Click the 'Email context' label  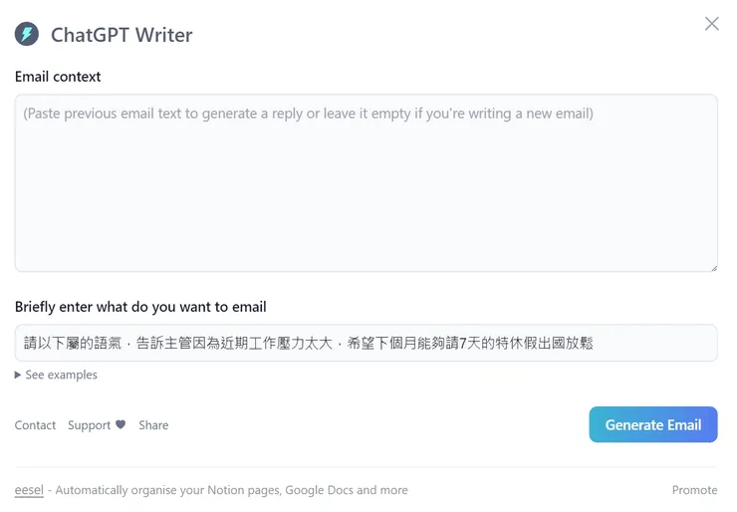tap(58, 77)
